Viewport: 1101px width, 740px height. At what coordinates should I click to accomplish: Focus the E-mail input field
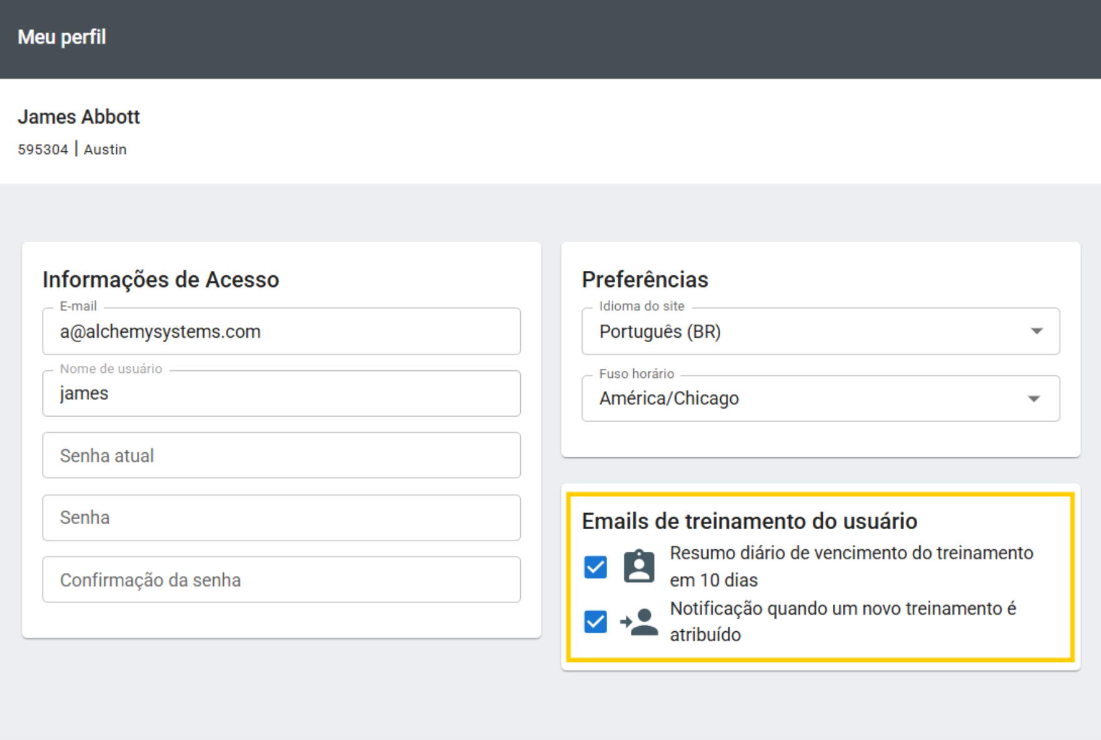coord(281,332)
